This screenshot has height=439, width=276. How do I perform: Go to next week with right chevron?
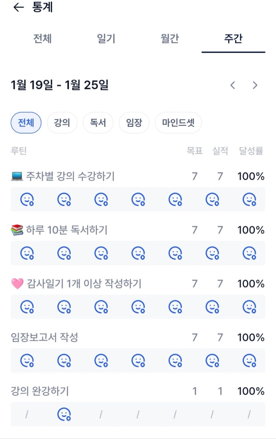[255, 86]
